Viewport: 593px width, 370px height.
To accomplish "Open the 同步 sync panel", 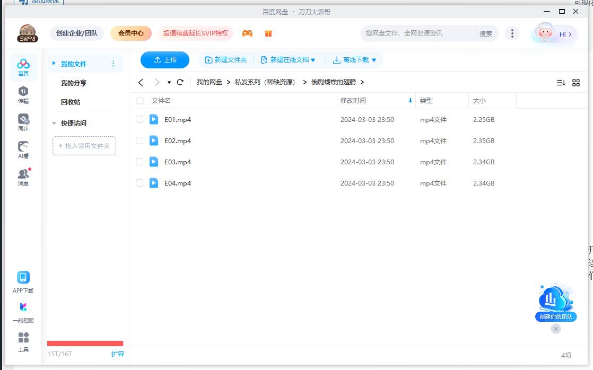I will pos(23,122).
